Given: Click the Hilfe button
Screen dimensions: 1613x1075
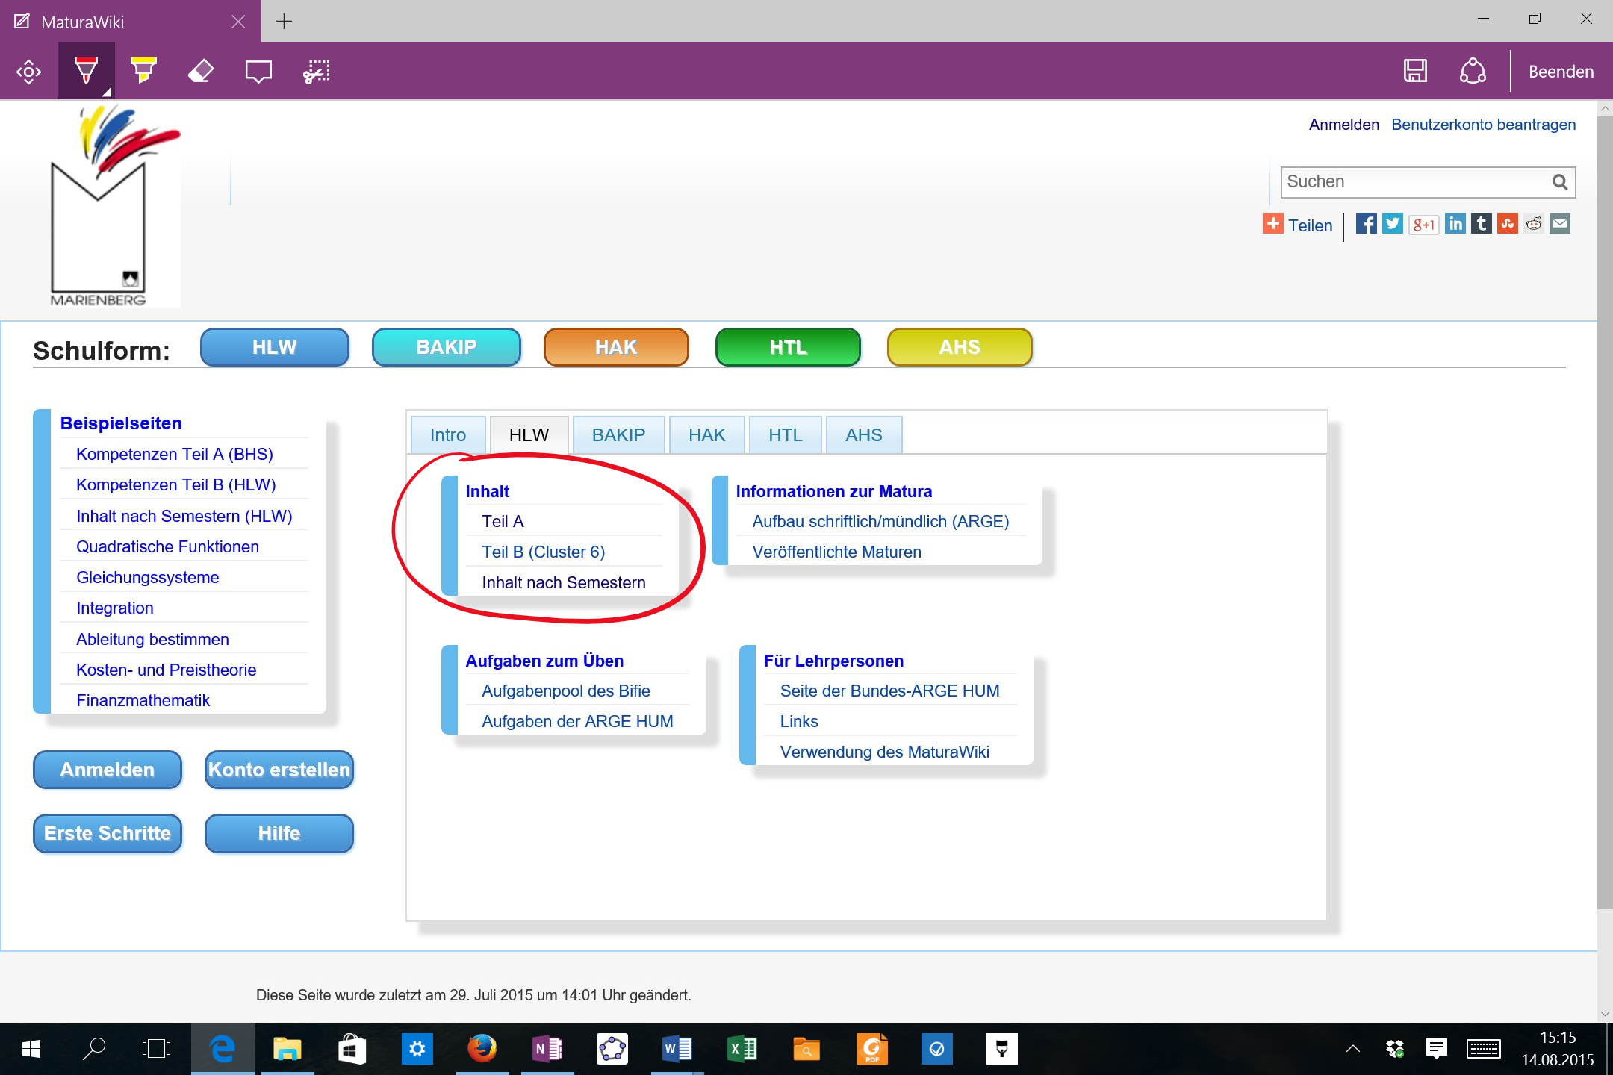Looking at the screenshot, I should click(x=279, y=833).
